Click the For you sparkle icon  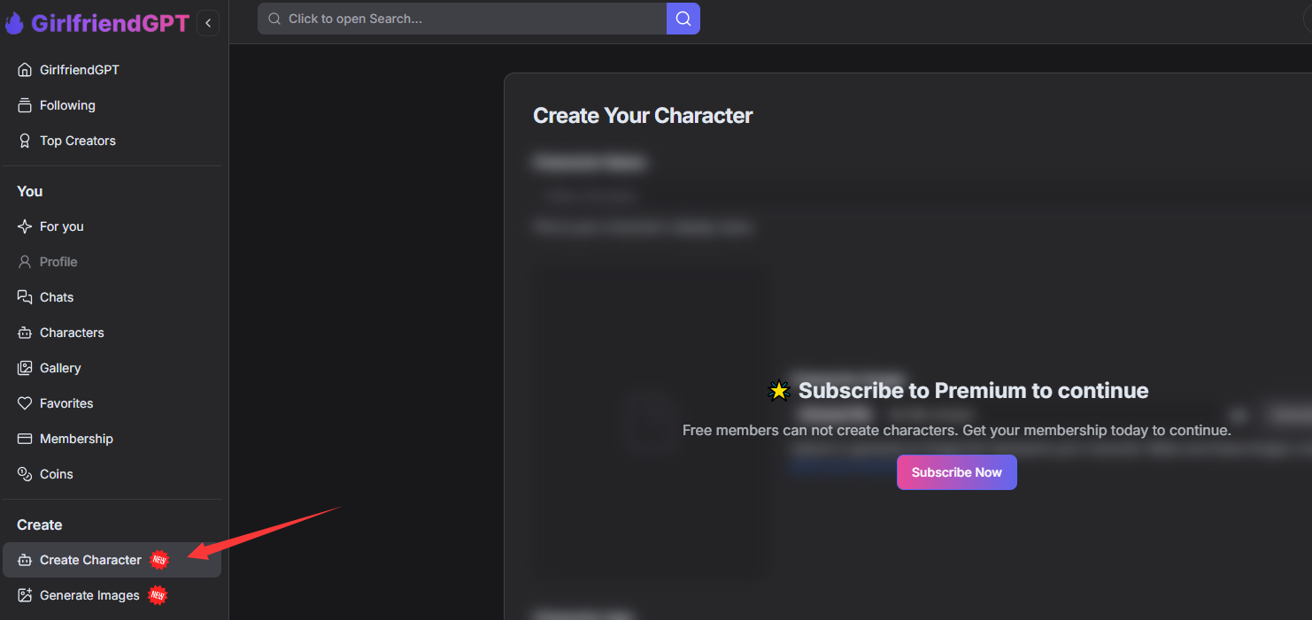tap(25, 226)
